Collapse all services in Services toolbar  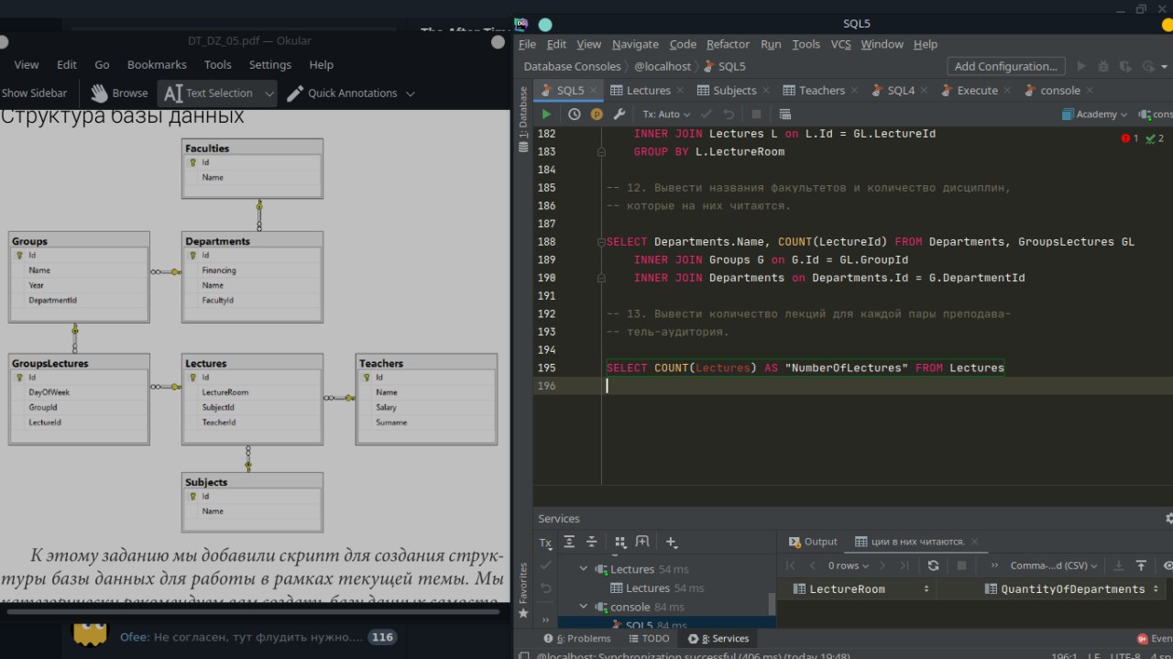(x=592, y=542)
